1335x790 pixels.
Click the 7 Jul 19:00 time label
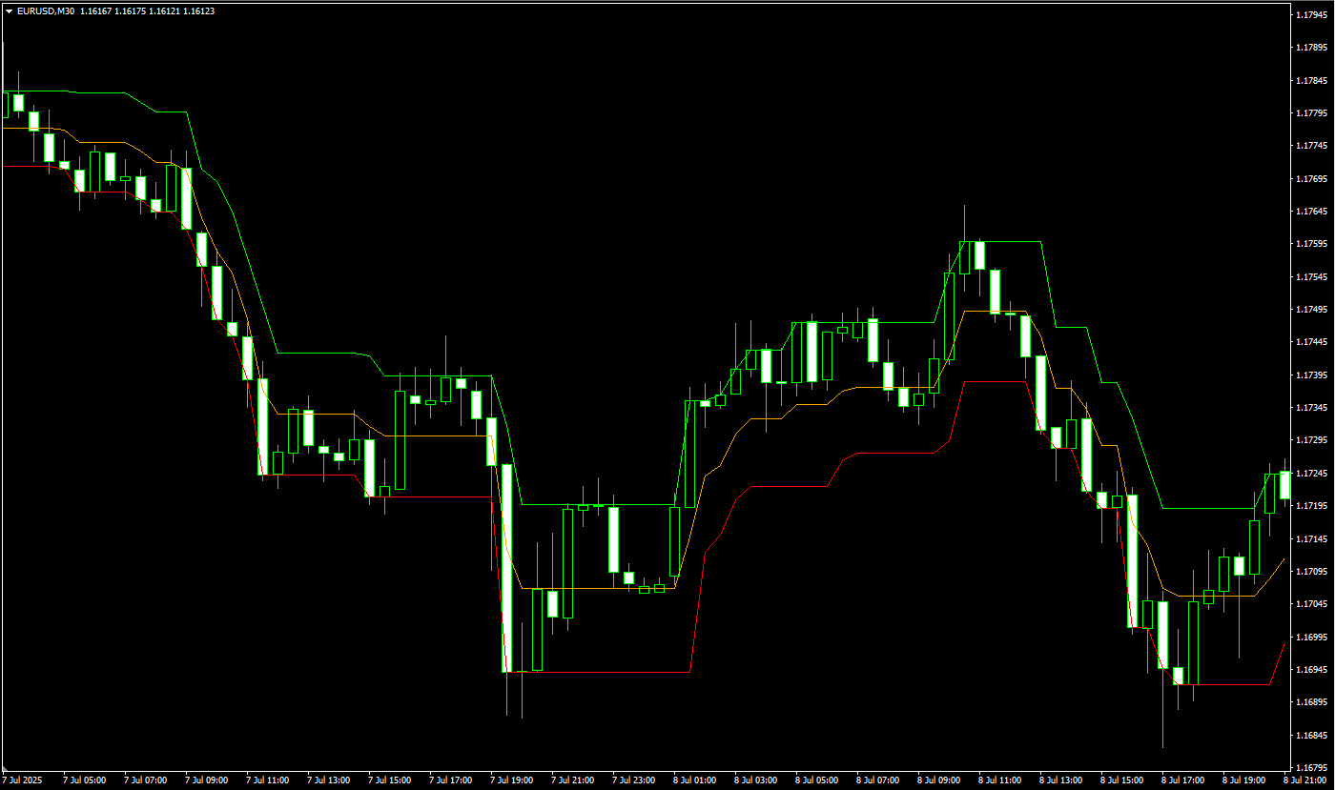[511, 780]
